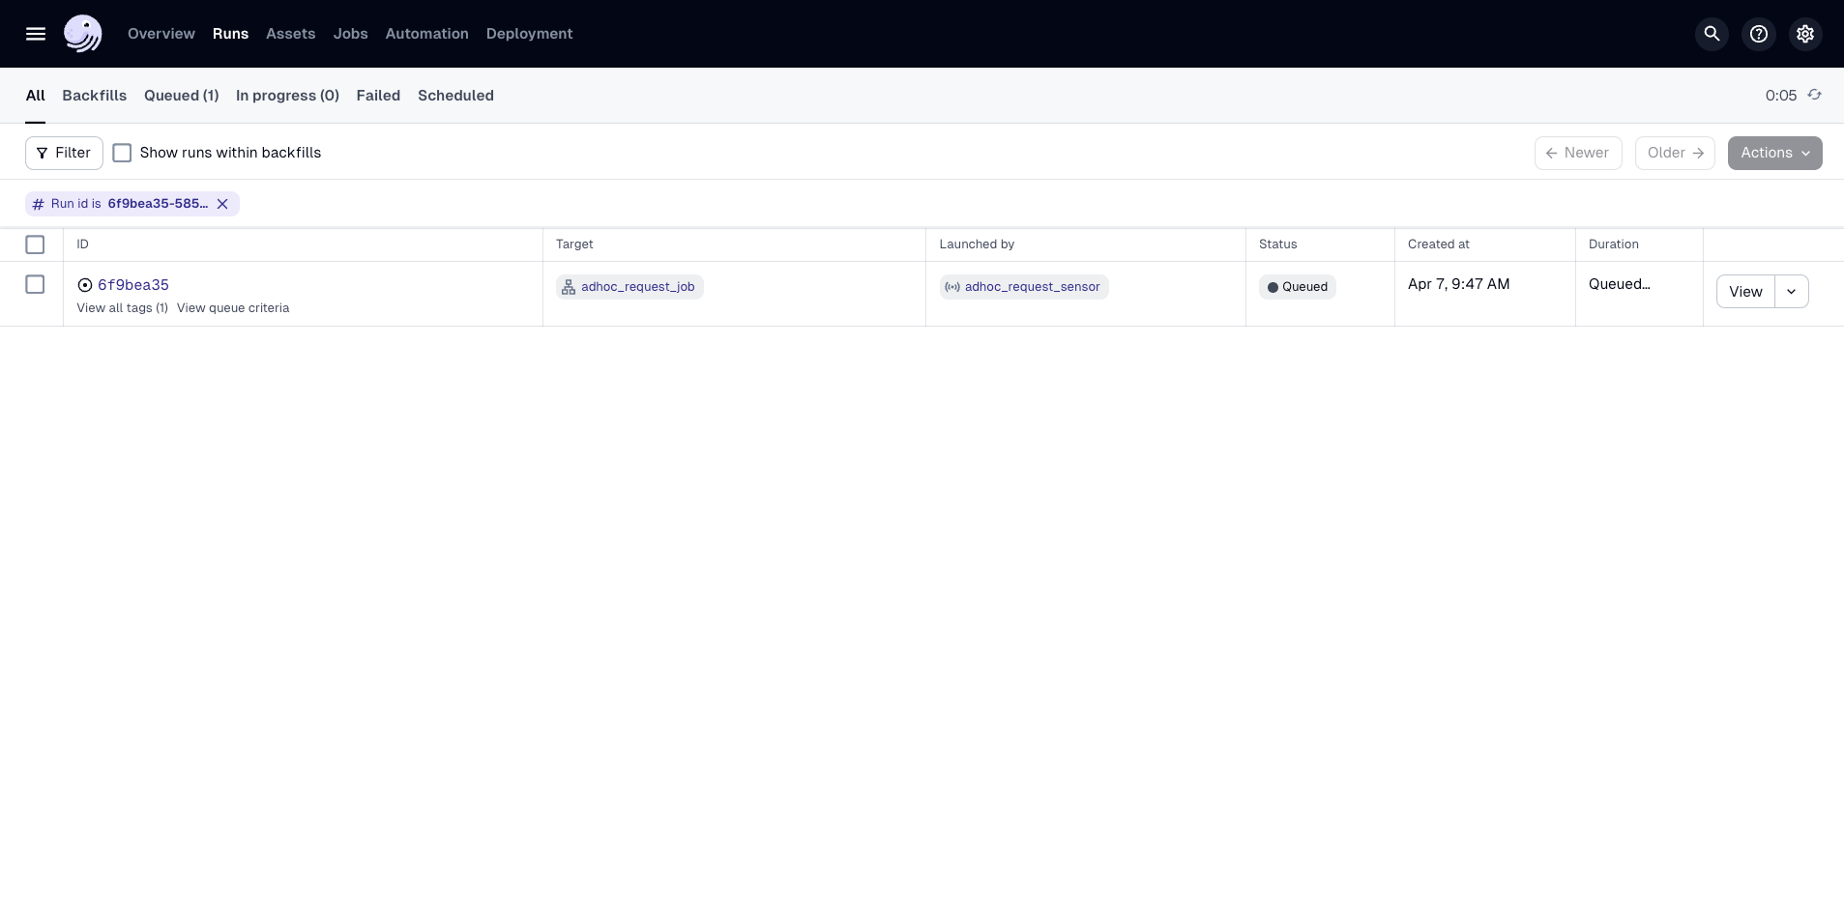
Task: Open the user settings gear icon
Action: tap(1804, 33)
